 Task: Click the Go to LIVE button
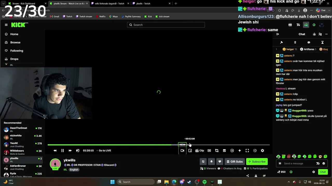pos(104,151)
